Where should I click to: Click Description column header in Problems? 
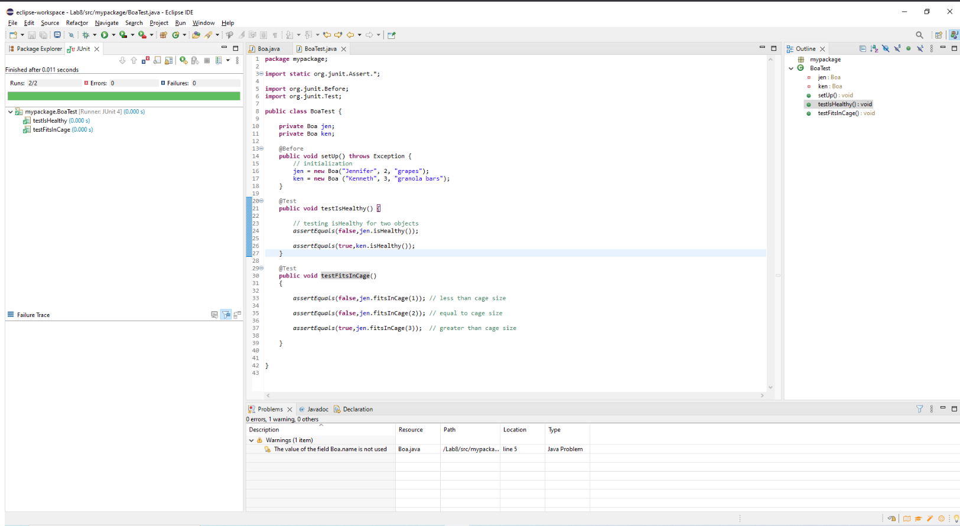coord(321,430)
